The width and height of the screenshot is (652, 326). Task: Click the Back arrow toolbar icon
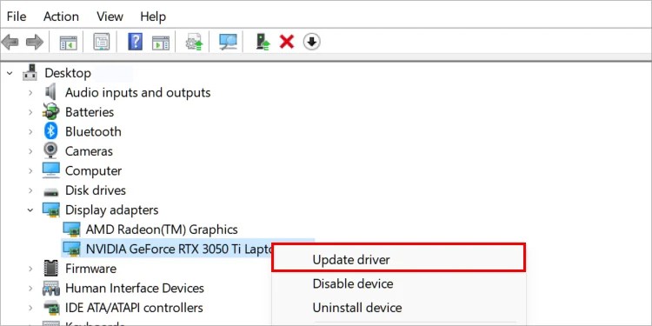pos(10,42)
